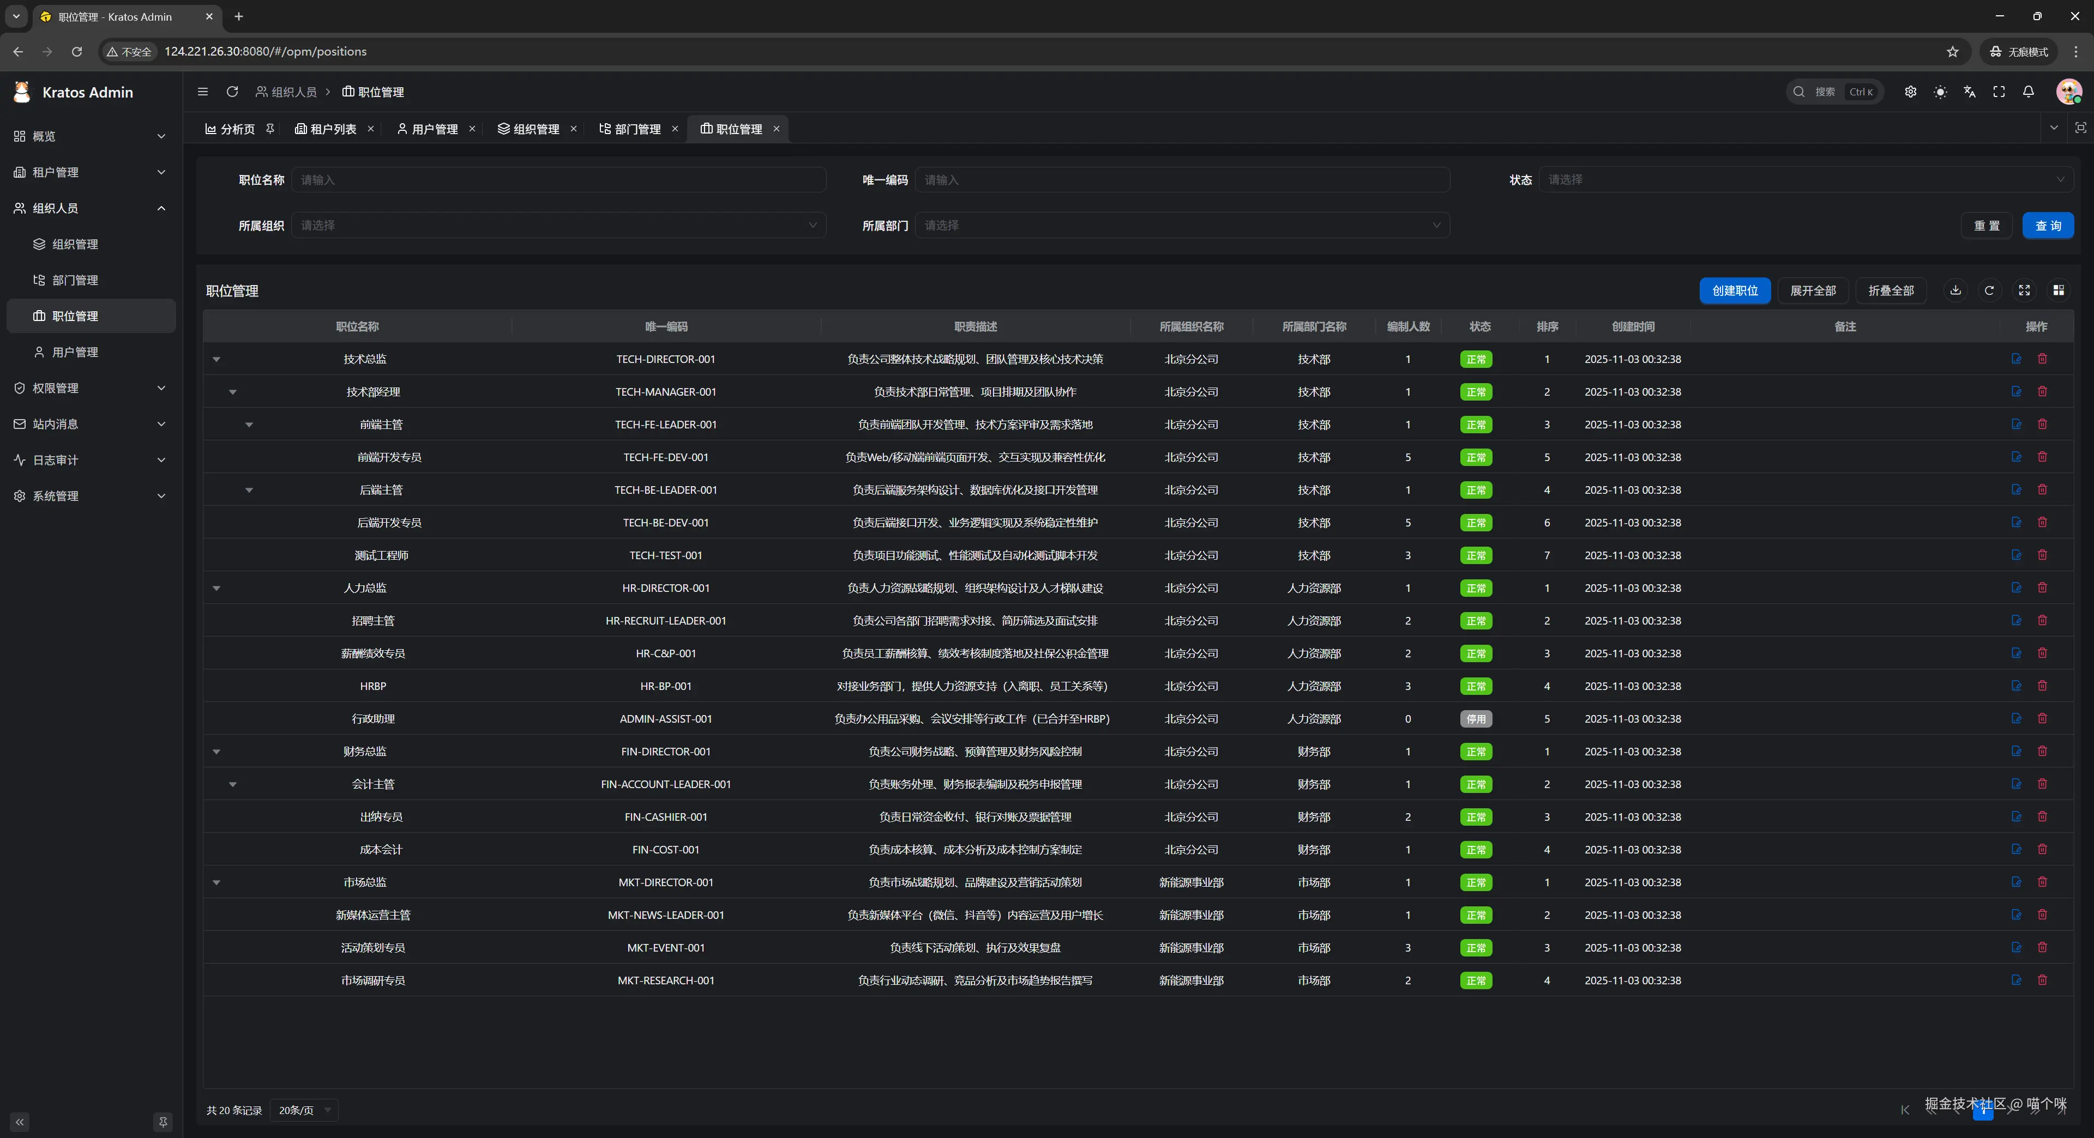Viewport: 2094px width, 1138px height.
Task: Open the language translation icon
Action: (x=1969, y=92)
